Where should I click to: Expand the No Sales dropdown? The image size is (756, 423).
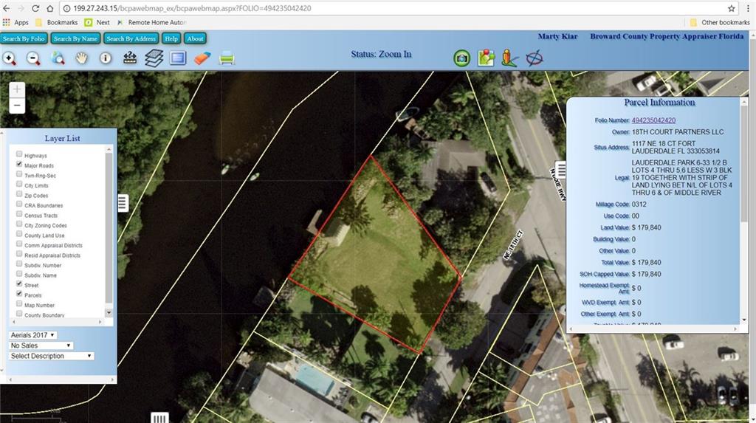coord(41,345)
